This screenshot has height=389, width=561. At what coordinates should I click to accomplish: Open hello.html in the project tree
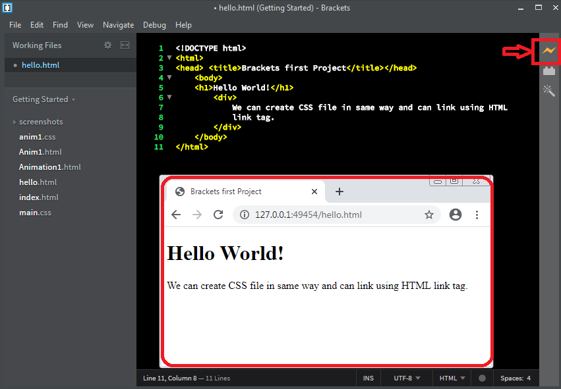[38, 182]
